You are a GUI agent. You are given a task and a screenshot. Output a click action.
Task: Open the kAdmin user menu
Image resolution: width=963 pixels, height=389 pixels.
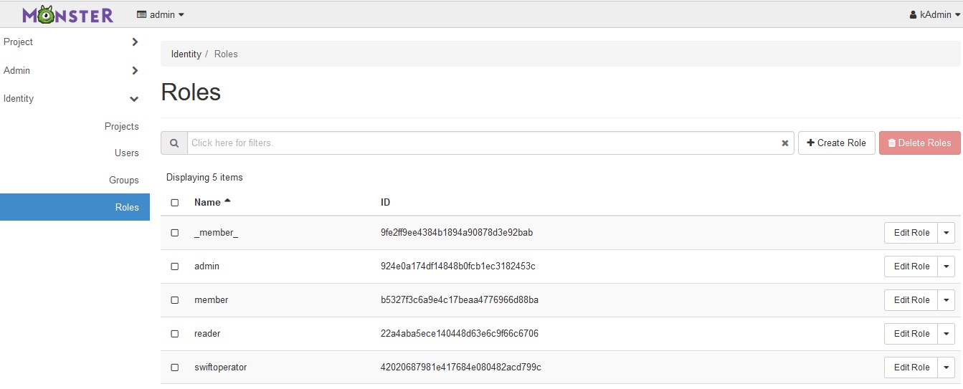coord(935,14)
